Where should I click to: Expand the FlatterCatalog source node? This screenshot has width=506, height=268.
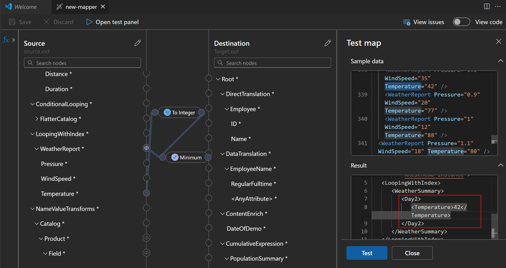(x=37, y=119)
